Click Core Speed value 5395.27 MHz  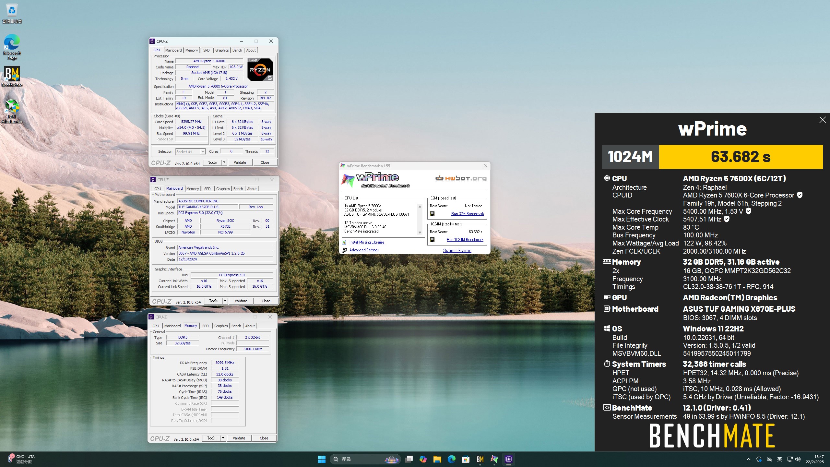(191, 122)
